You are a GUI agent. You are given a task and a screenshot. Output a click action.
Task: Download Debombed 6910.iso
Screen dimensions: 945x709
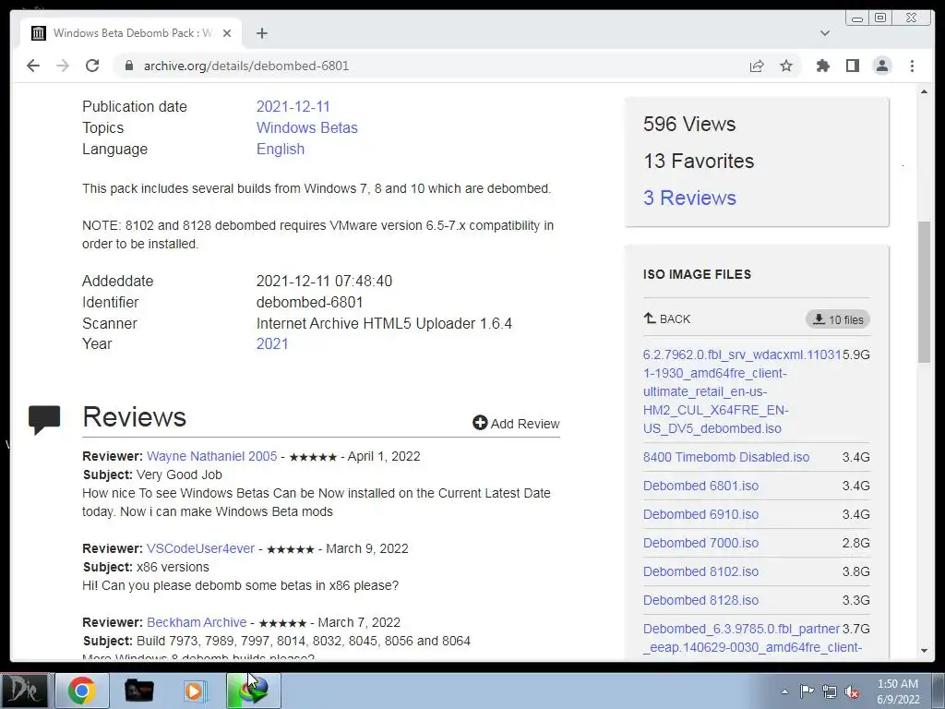point(700,514)
